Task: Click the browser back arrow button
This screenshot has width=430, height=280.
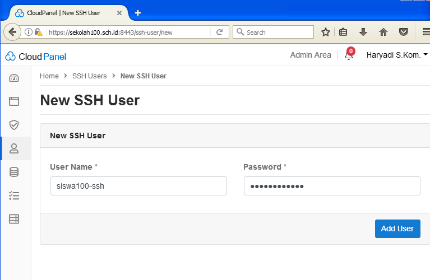Action: [x=12, y=32]
